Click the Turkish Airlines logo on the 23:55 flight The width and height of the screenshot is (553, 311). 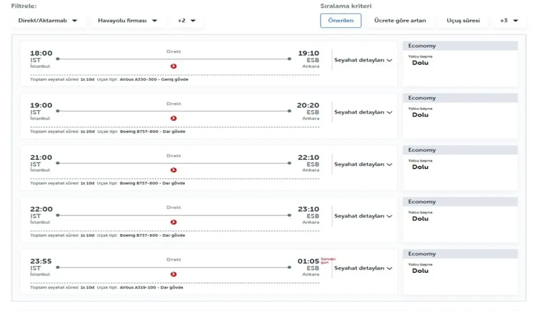174,274
